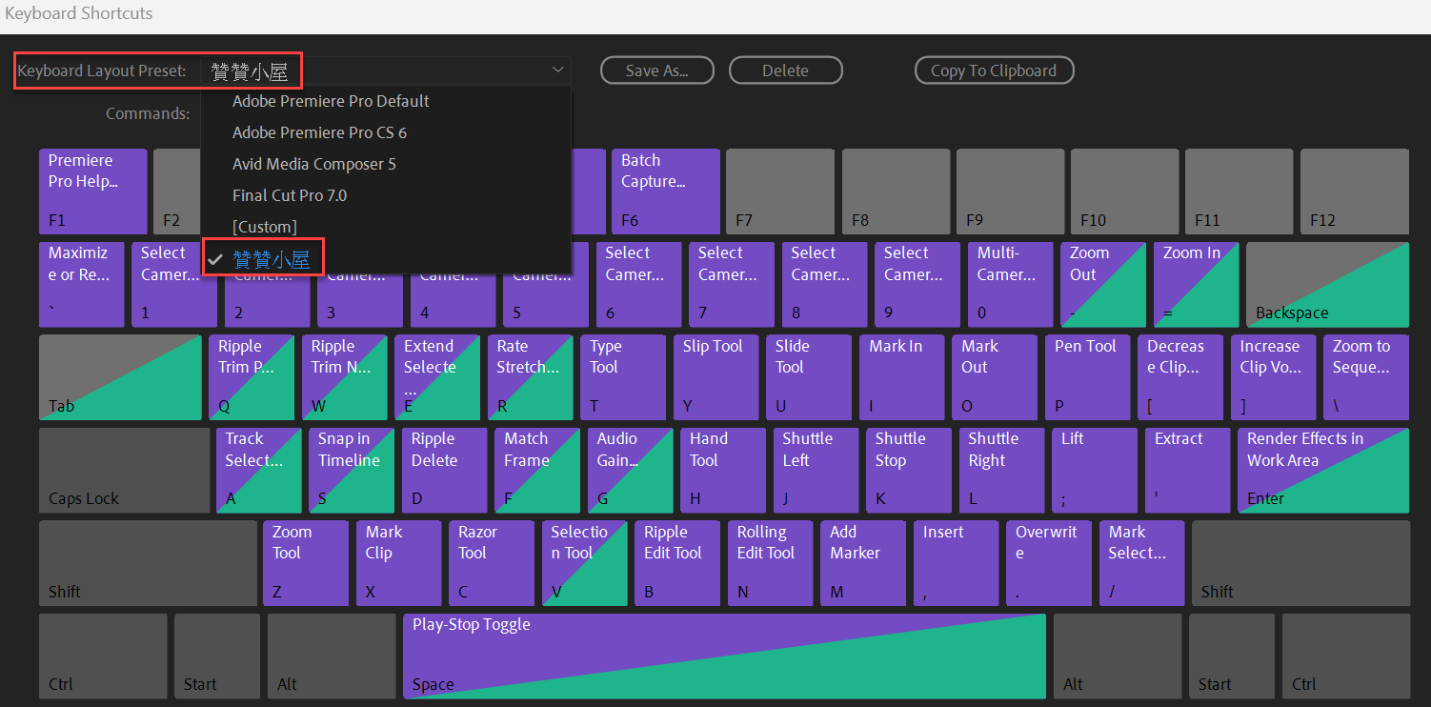Select the F1 Premiere Pro Help key
This screenshot has width=1431, height=707.
coord(93,192)
